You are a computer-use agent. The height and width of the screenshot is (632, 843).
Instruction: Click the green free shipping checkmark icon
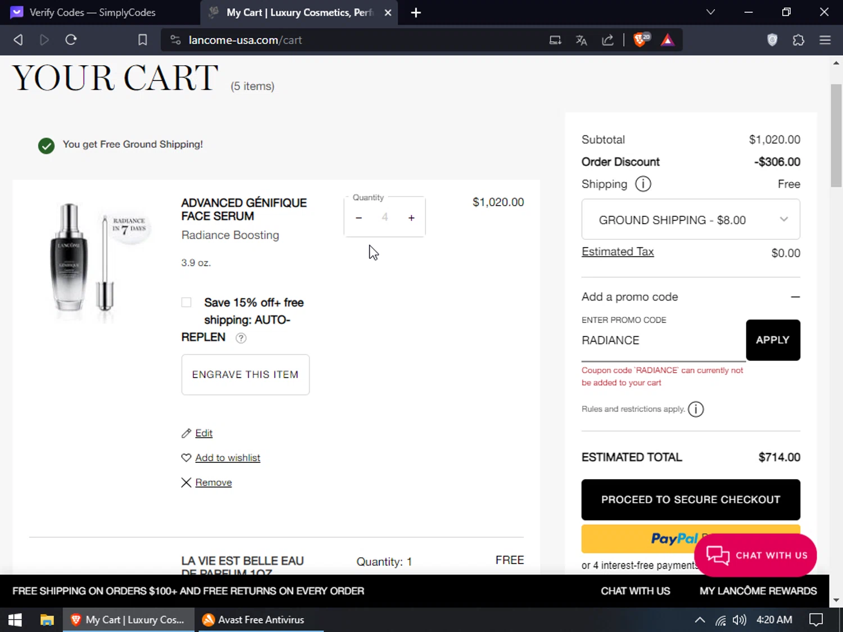46,146
